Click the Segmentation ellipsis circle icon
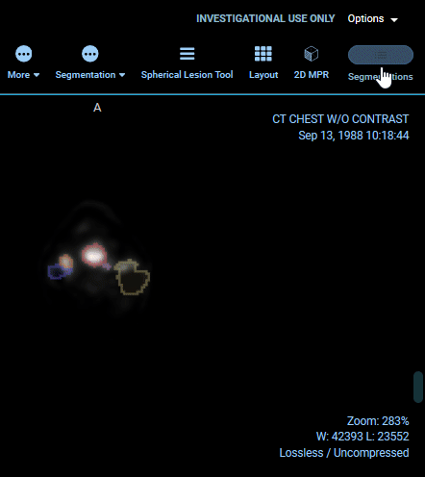425x477 pixels. tap(90, 54)
